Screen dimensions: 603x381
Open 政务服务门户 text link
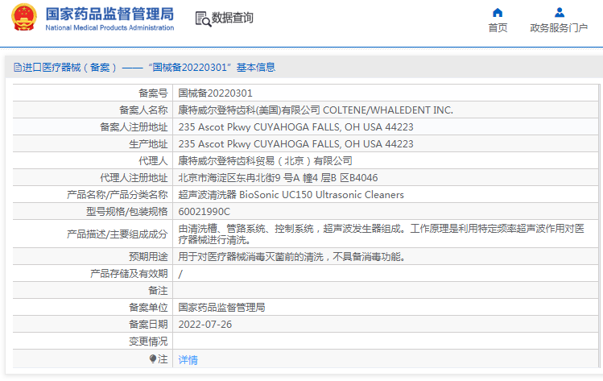pos(559,27)
